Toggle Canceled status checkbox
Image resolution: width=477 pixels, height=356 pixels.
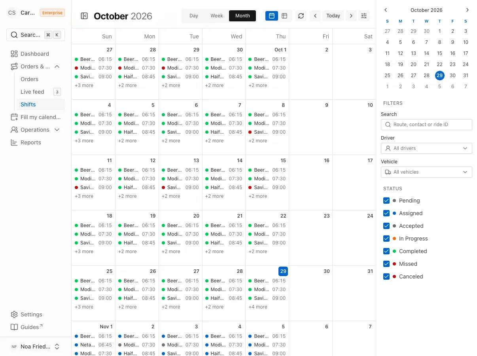[x=386, y=276]
